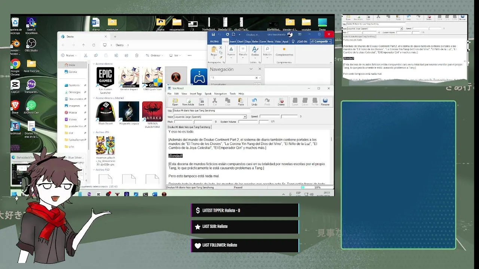
Task: Click the Brave desktop icon
Action: pyautogui.click(x=15, y=107)
